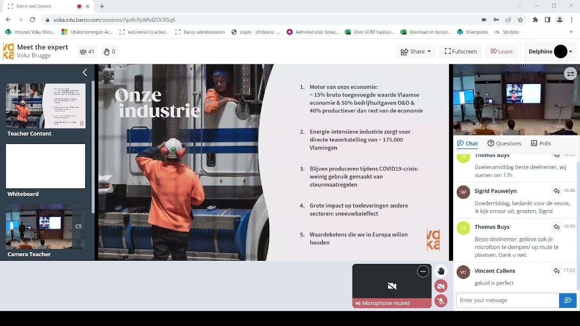Open the Chrome three-dot menu
Screen dimensions: 580x326
[572, 20]
